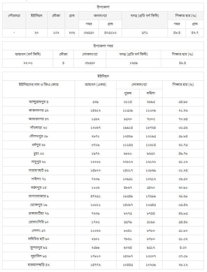Screen dimensions: 207x272
Task: Select the রাঙ্গামাটিয়া ৭৬ union cell
Action: click(x=38, y=213)
